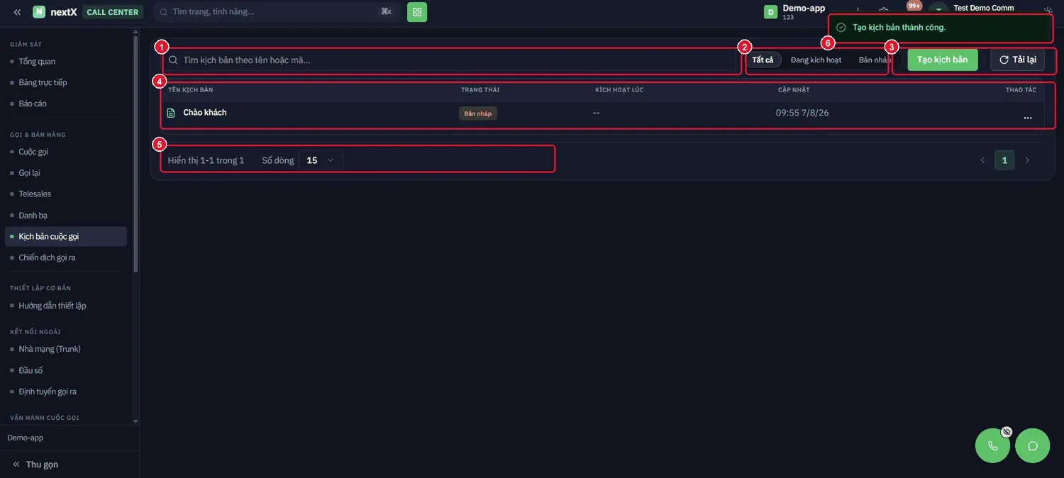Filter scripts by Đang kích hoạt
The image size is (1064, 478).
point(816,60)
